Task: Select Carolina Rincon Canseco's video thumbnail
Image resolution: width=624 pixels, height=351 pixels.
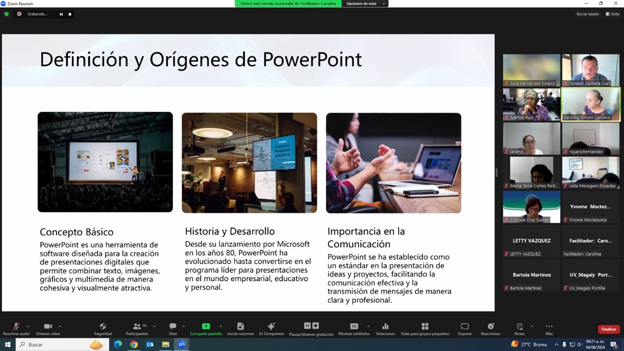Action: (x=590, y=104)
